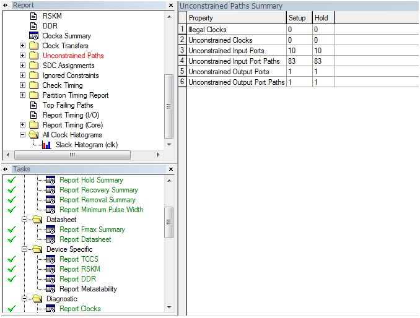Expand the Report Timing (Core) node

tap(22, 125)
